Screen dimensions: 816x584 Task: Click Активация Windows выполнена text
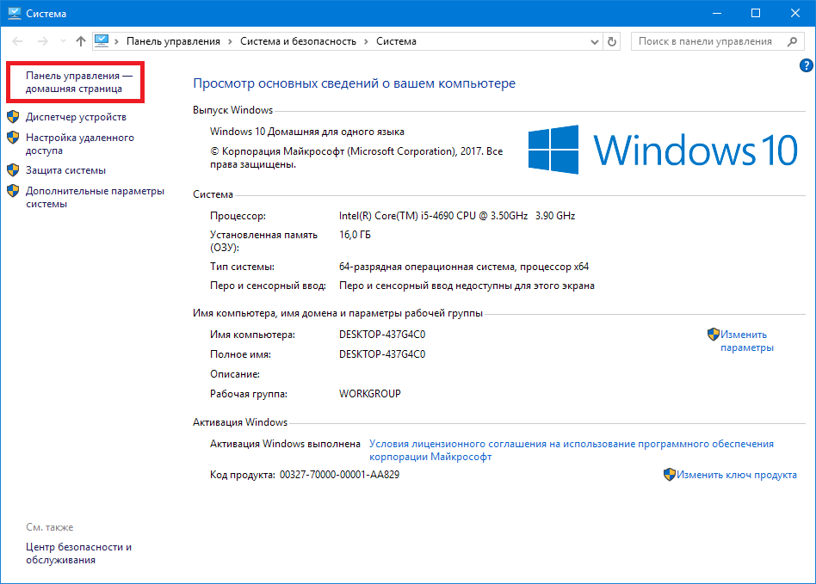[x=285, y=444]
